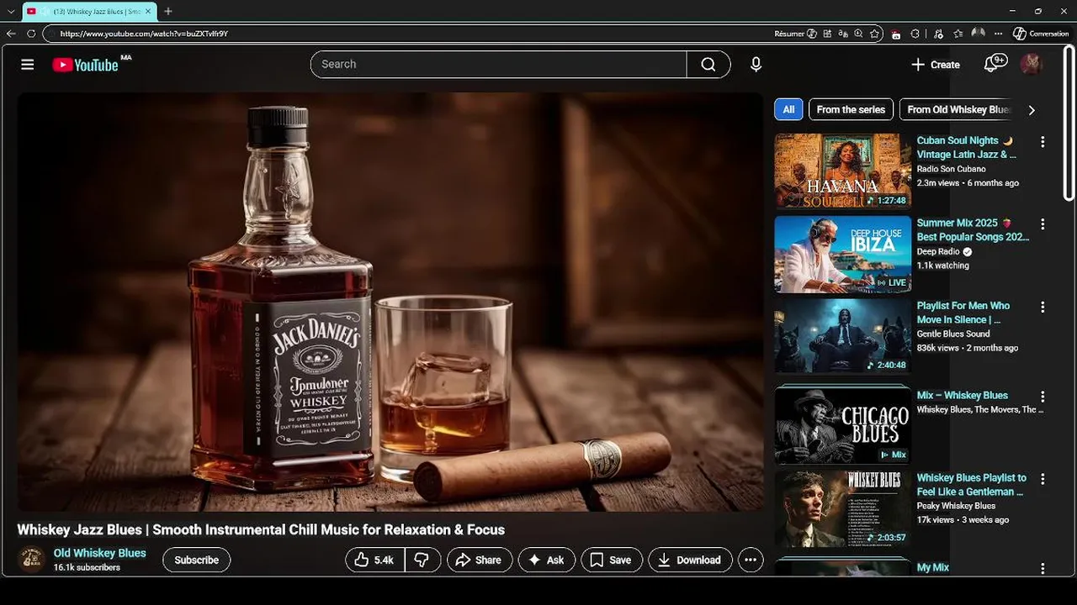
Task: Like the video with thumbs up
Action: click(375, 560)
